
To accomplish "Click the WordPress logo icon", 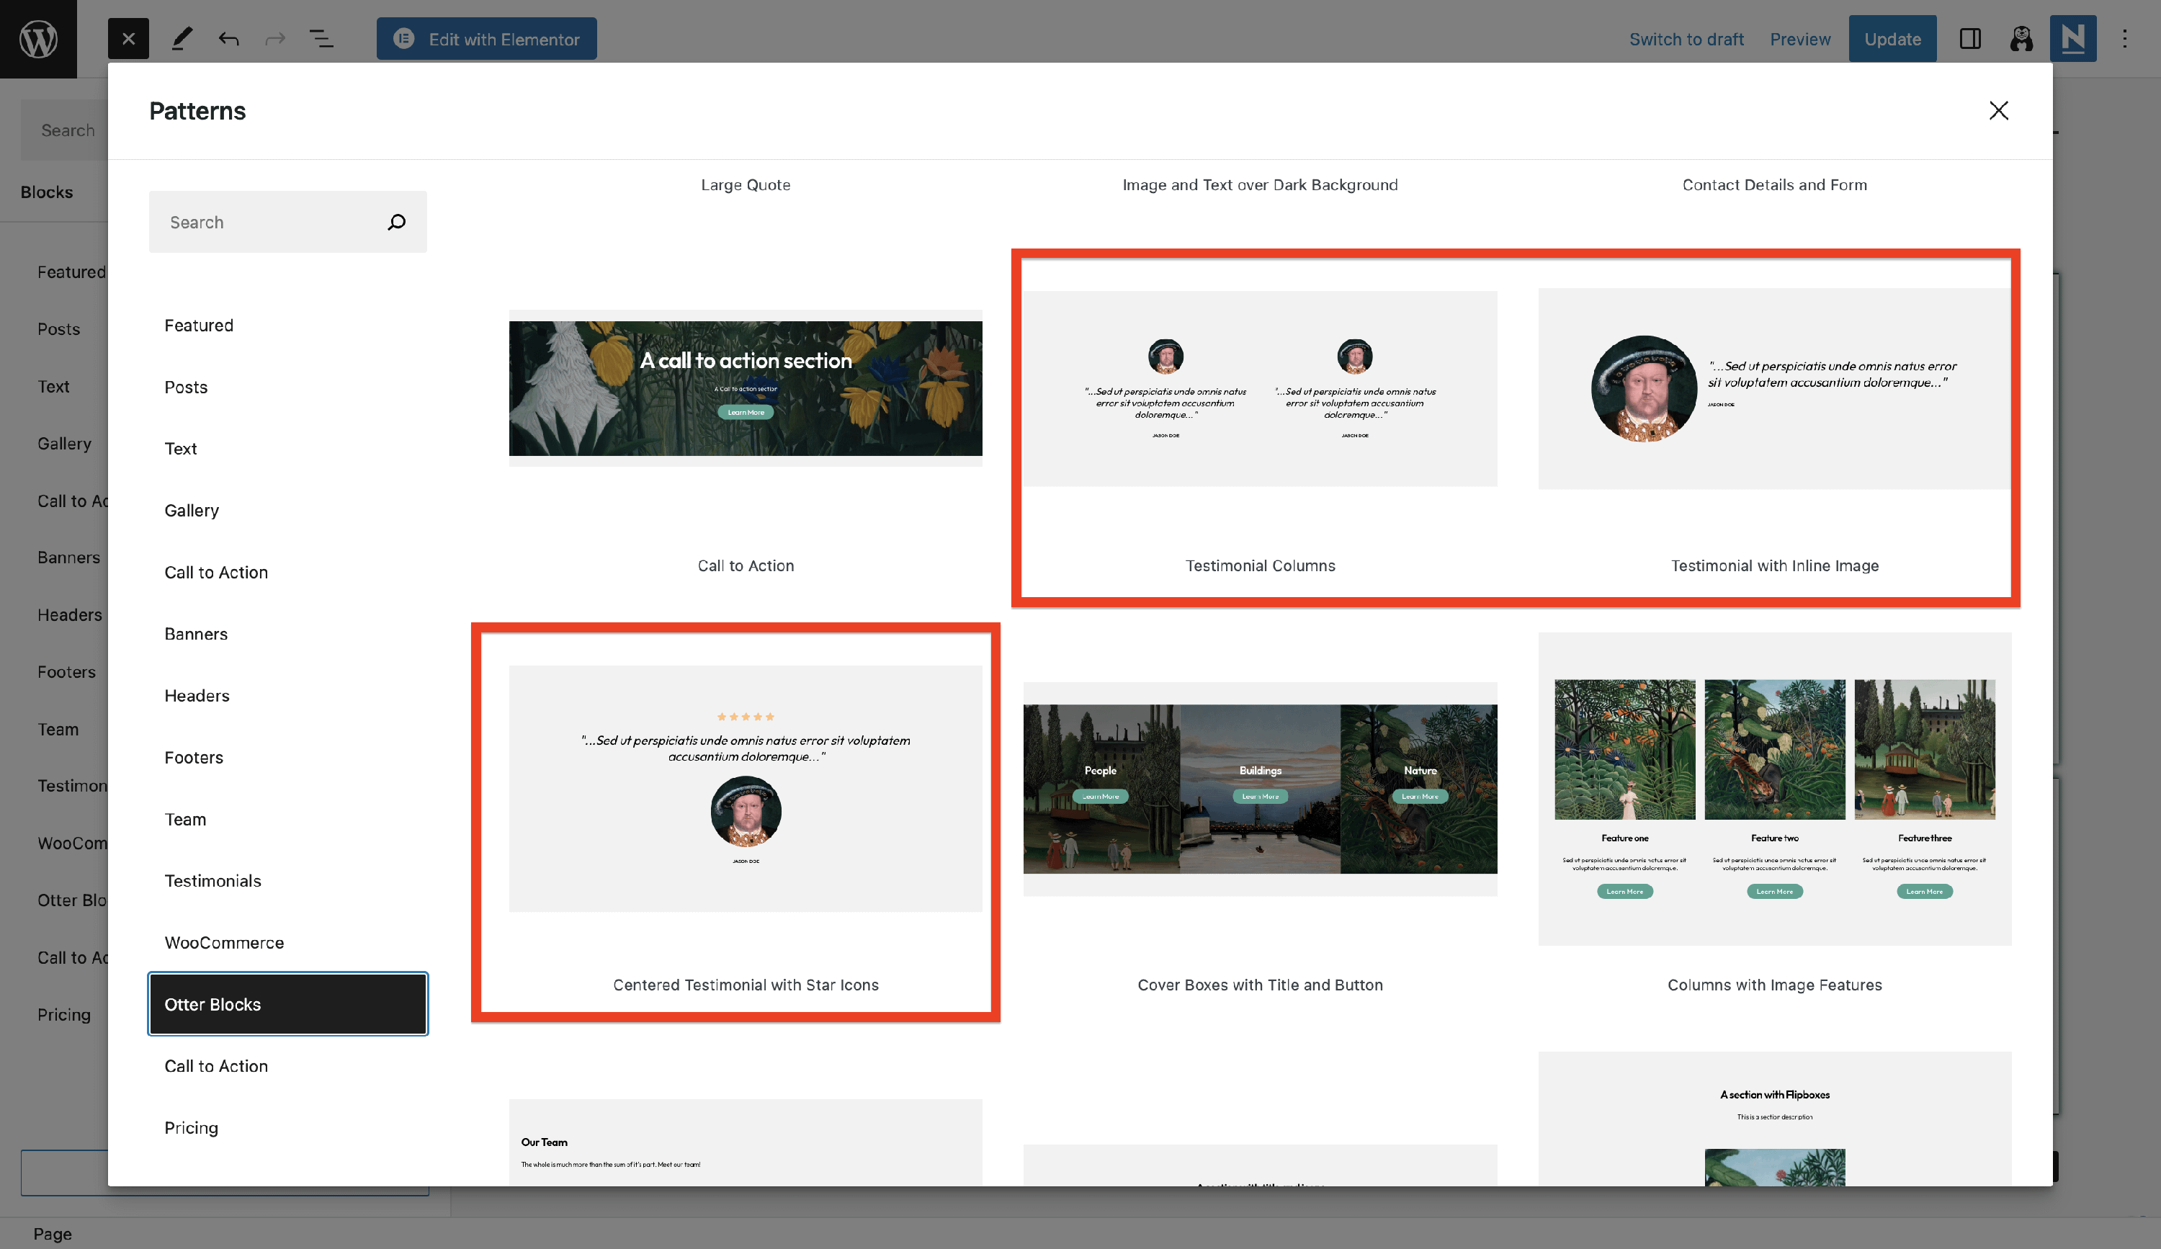I will tap(39, 39).
